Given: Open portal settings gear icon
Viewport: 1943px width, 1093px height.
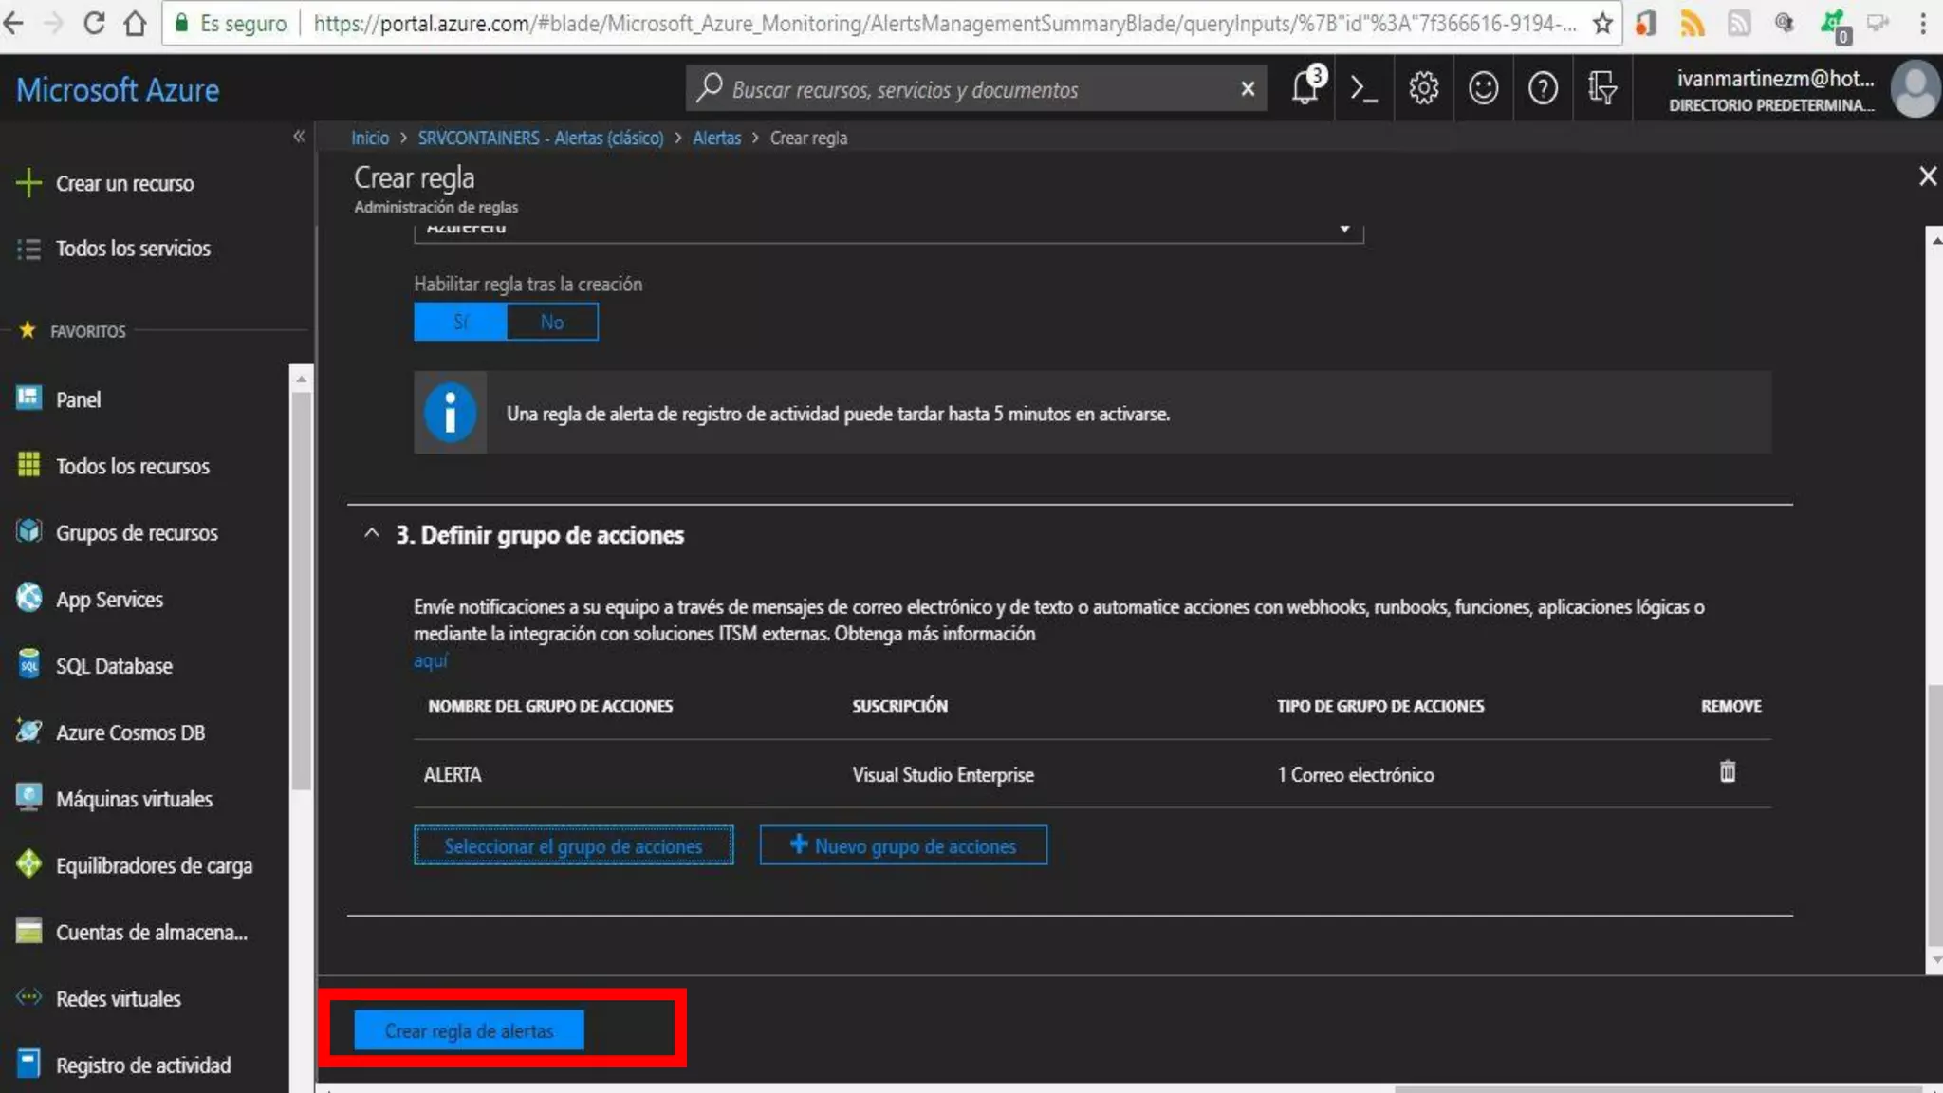Looking at the screenshot, I should pos(1423,89).
